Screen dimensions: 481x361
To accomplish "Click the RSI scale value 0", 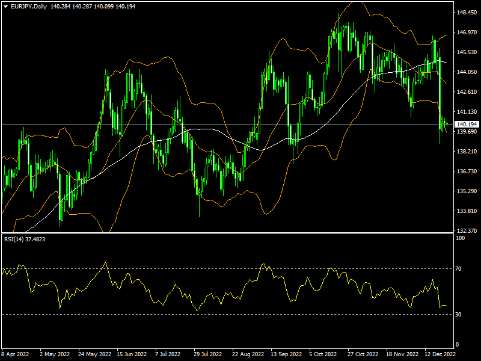I will [458, 345].
